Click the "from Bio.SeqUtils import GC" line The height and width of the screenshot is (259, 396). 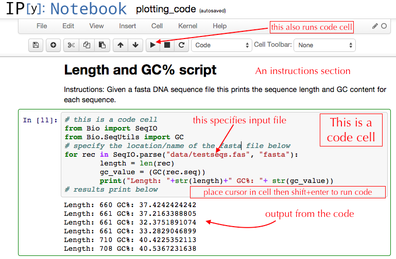tap(124, 137)
